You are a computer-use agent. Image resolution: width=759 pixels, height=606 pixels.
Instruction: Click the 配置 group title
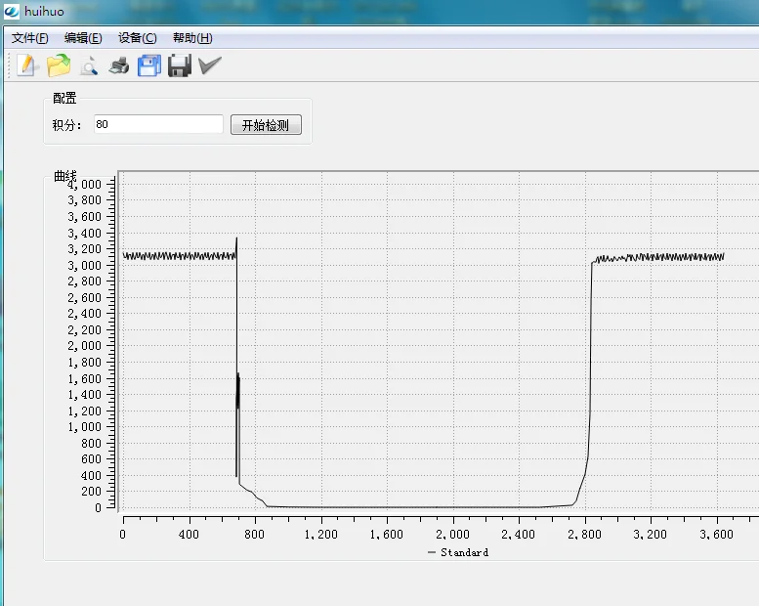(x=64, y=98)
